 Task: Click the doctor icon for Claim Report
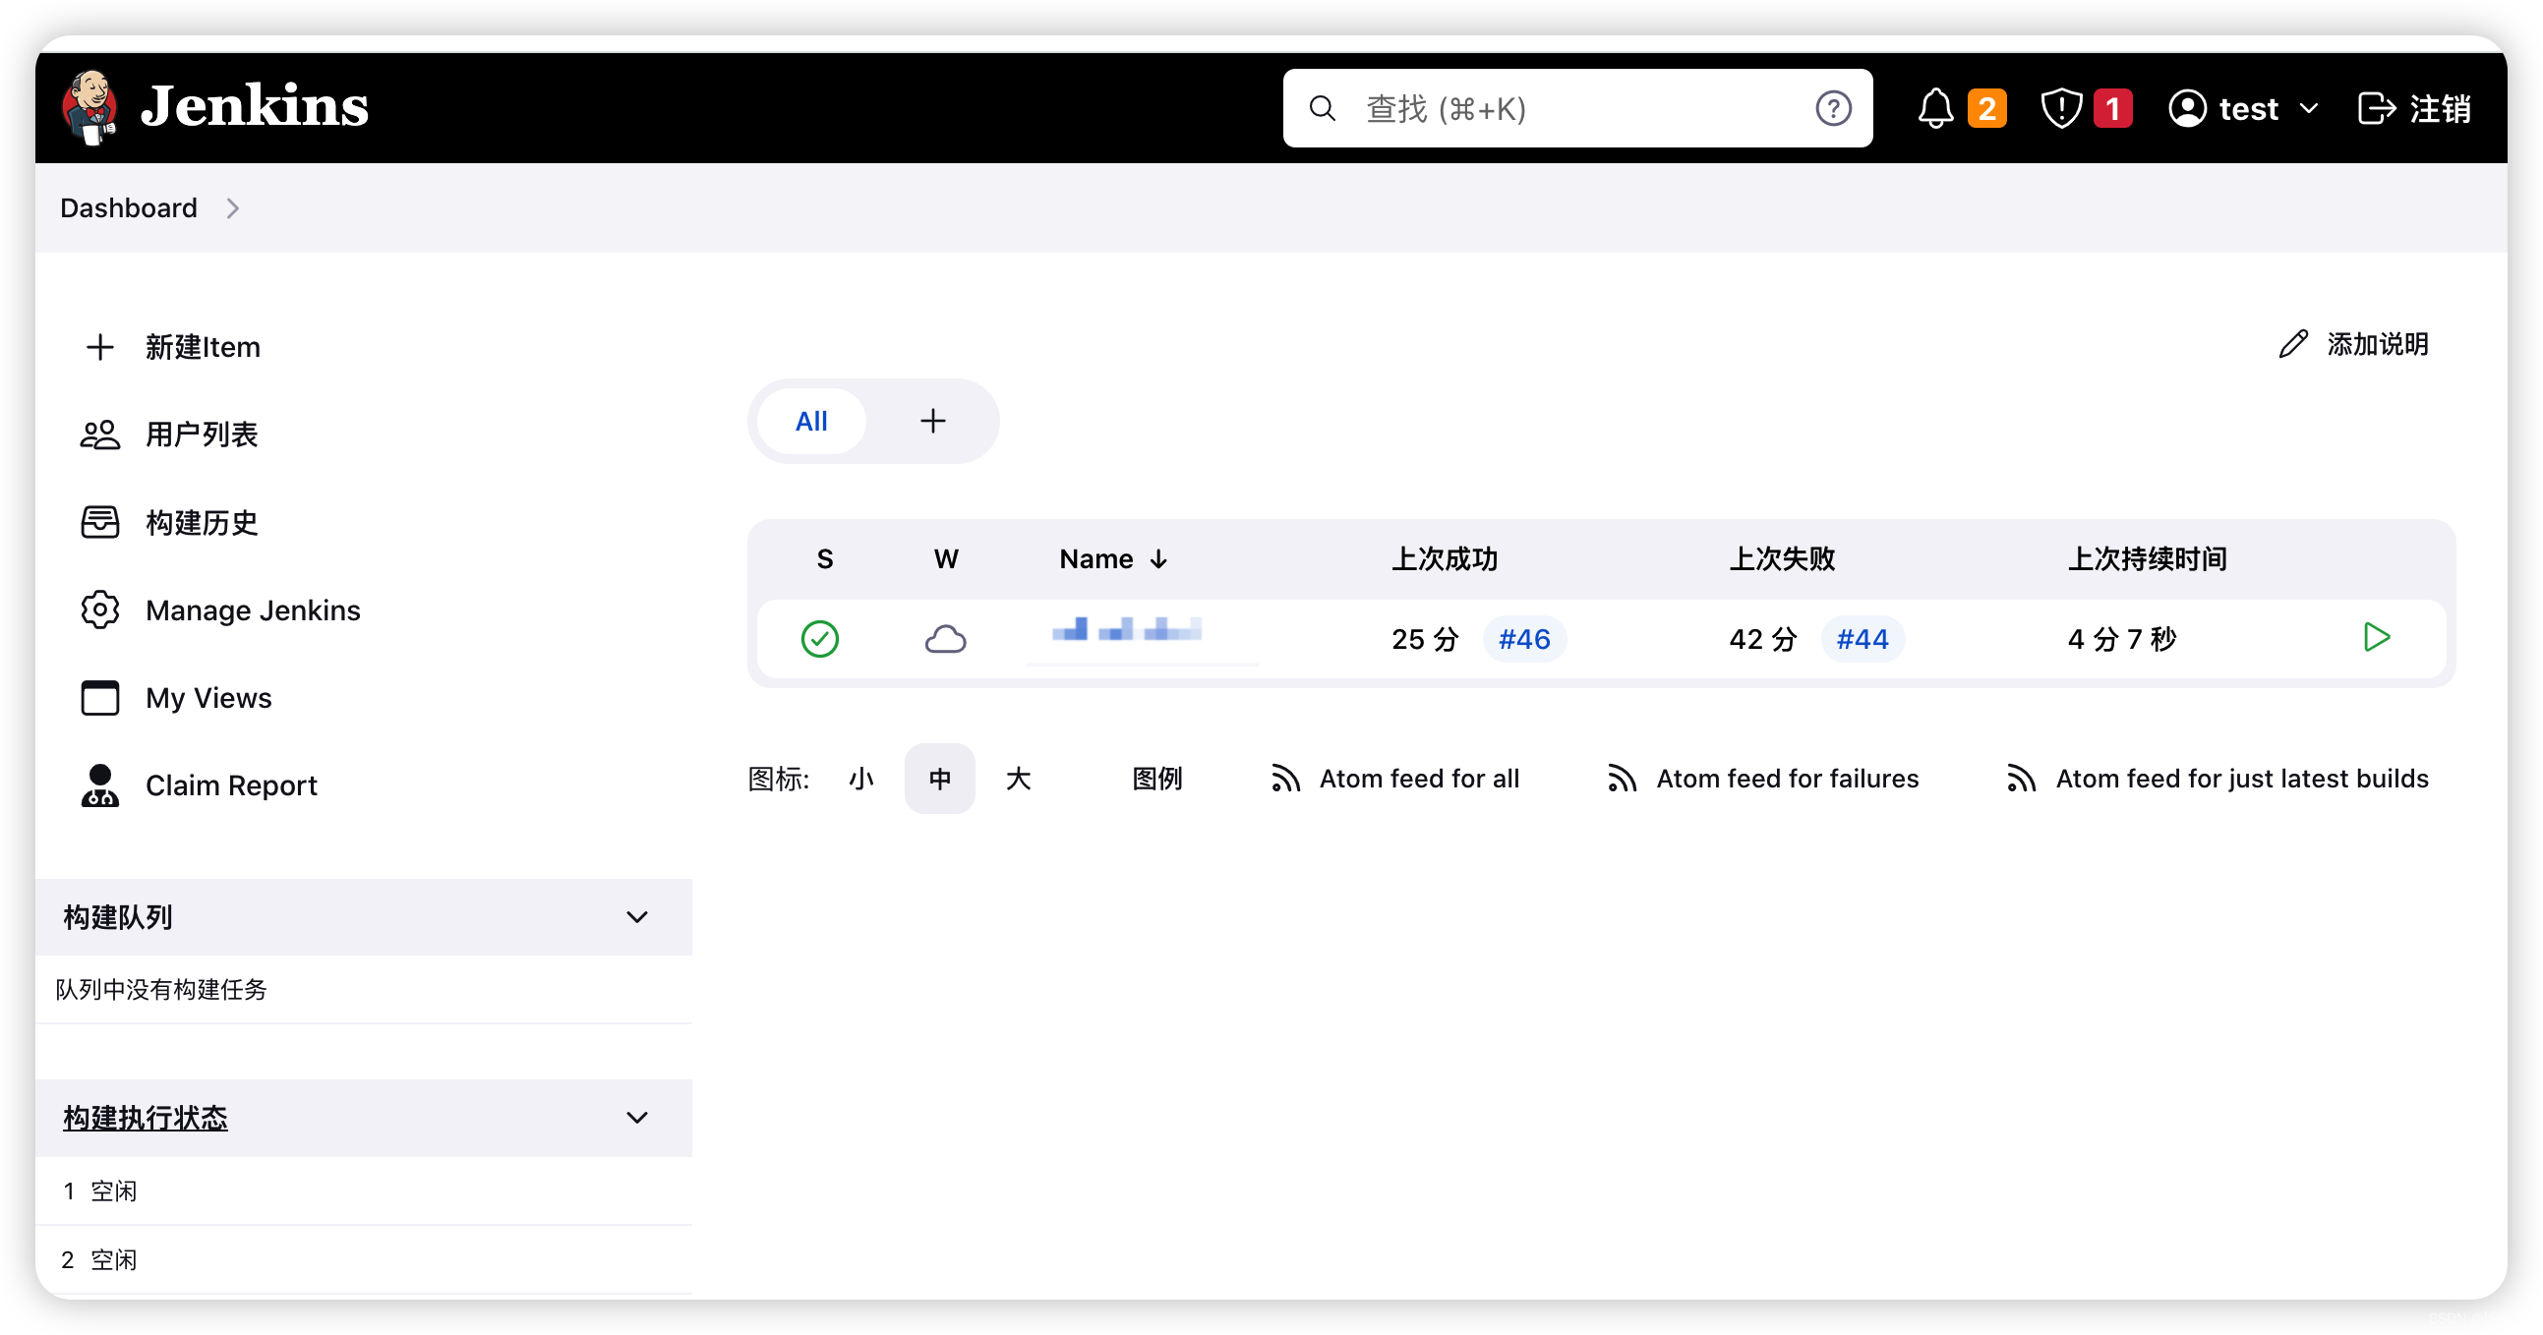(99, 785)
